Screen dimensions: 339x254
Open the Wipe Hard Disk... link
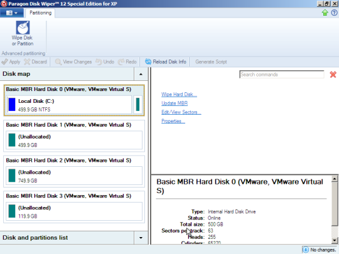pos(179,94)
